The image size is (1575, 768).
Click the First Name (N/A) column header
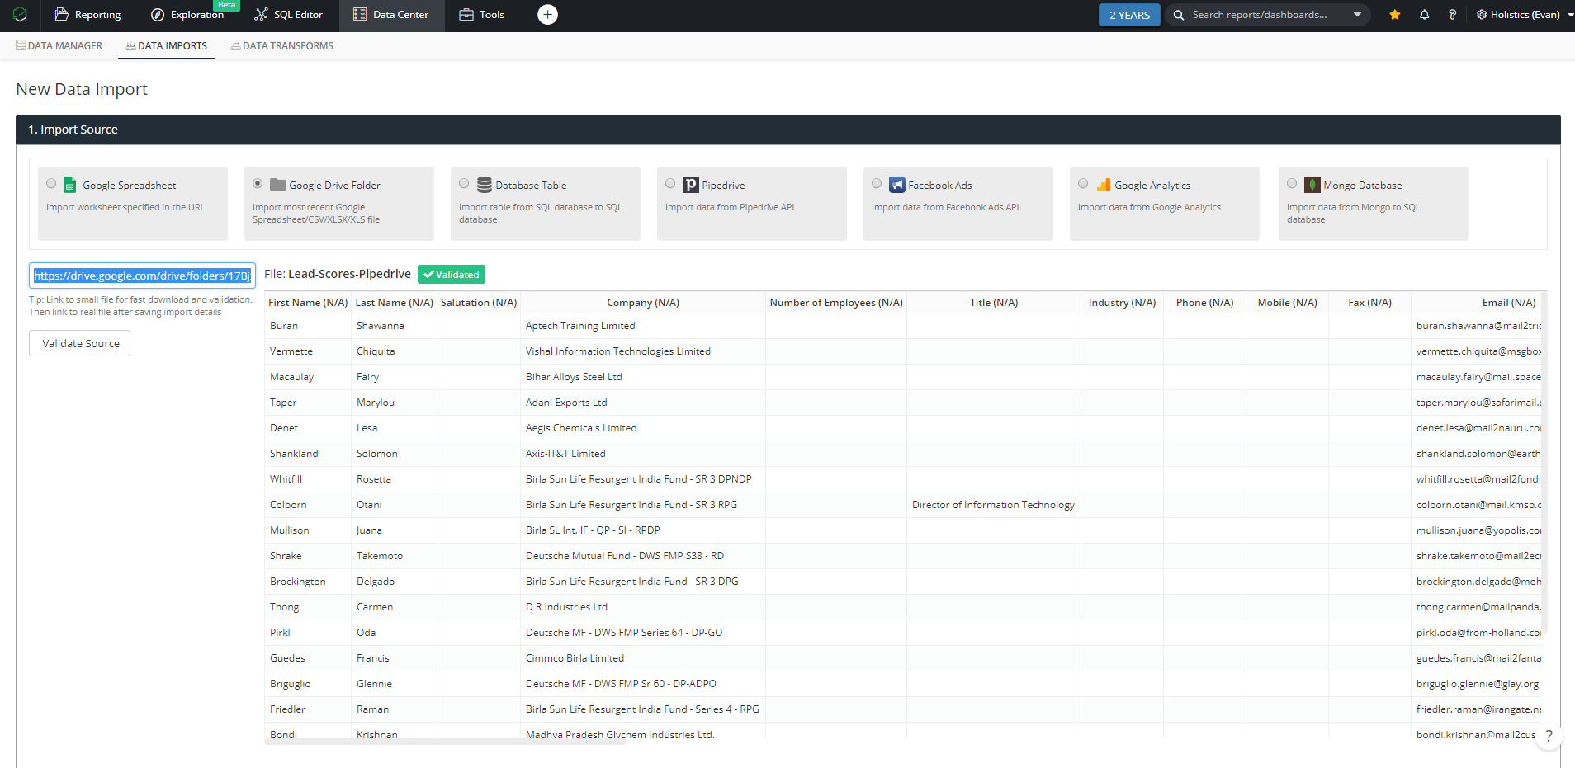[x=308, y=303]
